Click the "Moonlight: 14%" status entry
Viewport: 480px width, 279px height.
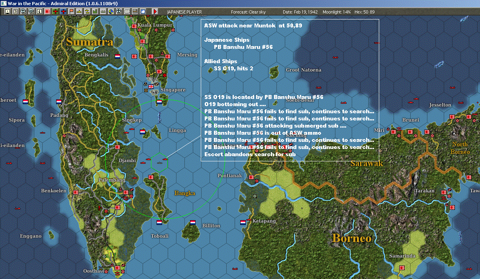click(337, 12)
